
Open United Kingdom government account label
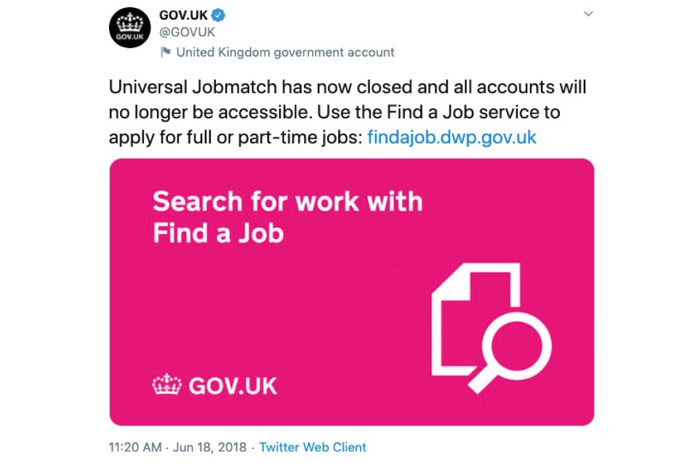(x=285, y=52)
